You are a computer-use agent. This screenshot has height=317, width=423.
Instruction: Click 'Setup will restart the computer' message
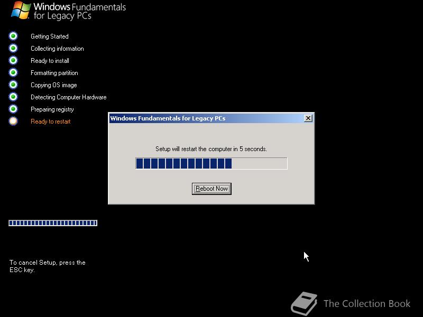point(211,149)
